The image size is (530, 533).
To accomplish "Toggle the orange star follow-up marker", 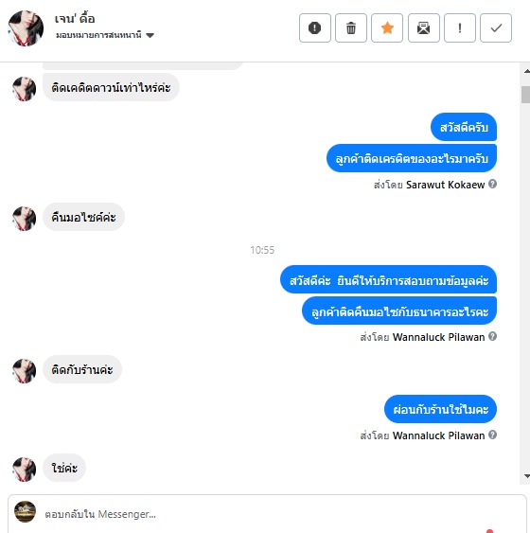I will tap(387, 27).
